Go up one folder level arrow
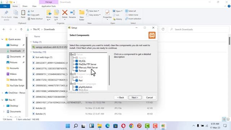This screenshot has height=130, width=231. pyautogui.click(x=21, y=29)
